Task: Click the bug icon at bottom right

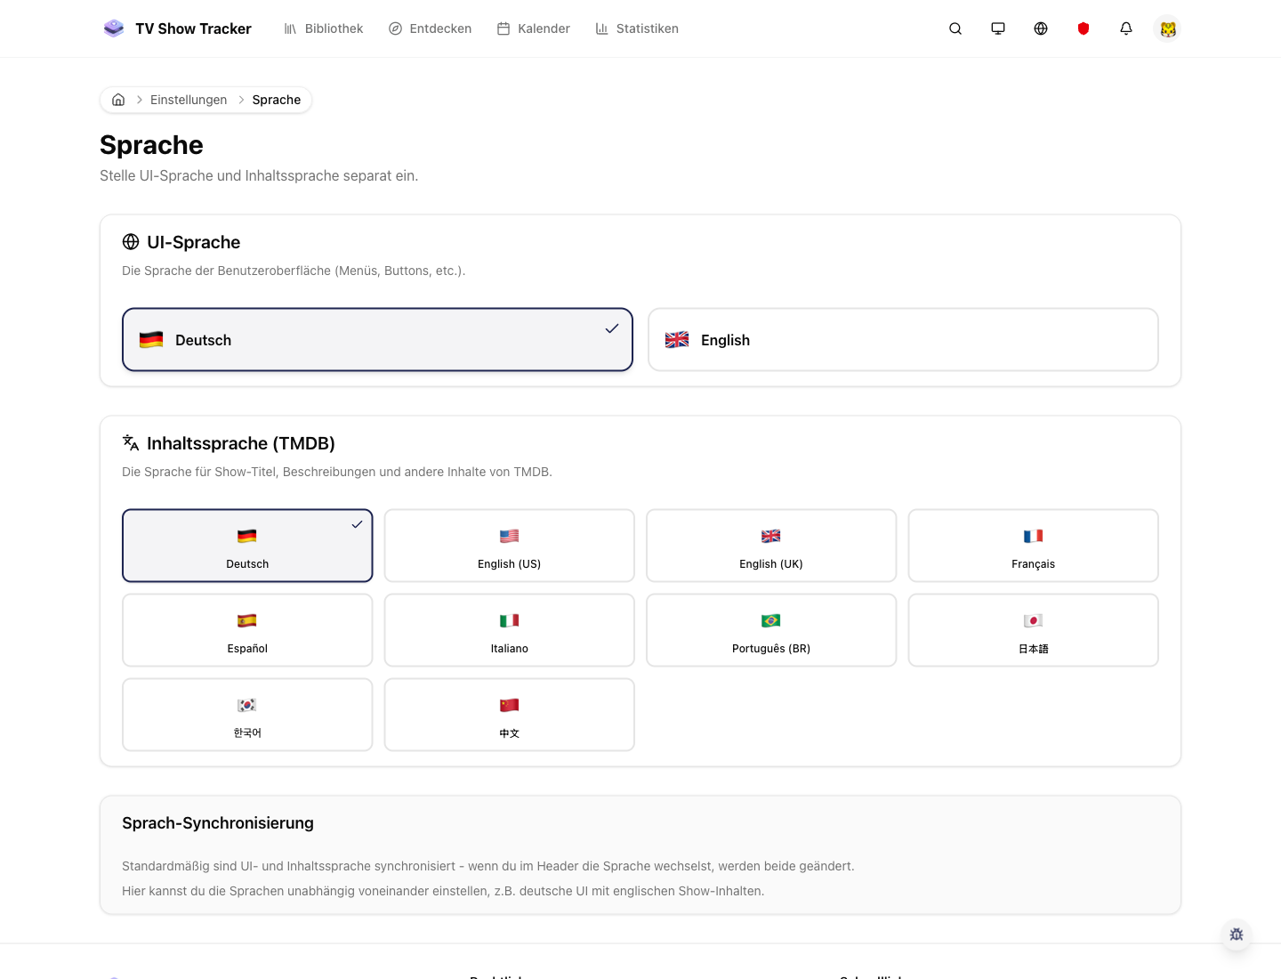Action: click(1236, 934)
